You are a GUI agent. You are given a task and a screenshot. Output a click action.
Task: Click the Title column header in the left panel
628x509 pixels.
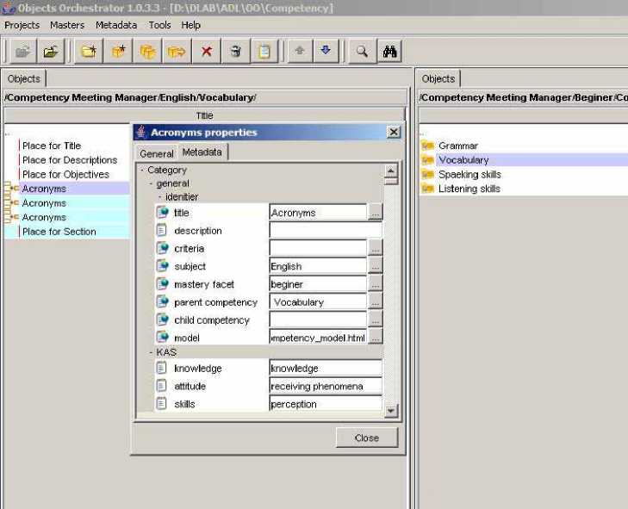click(x=204, y=115)
